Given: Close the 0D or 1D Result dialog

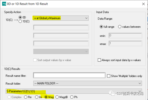Looking at the screenshot, I should click(x=143, y=4).
